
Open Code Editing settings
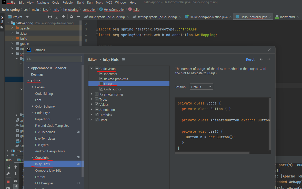click(44, 93)
